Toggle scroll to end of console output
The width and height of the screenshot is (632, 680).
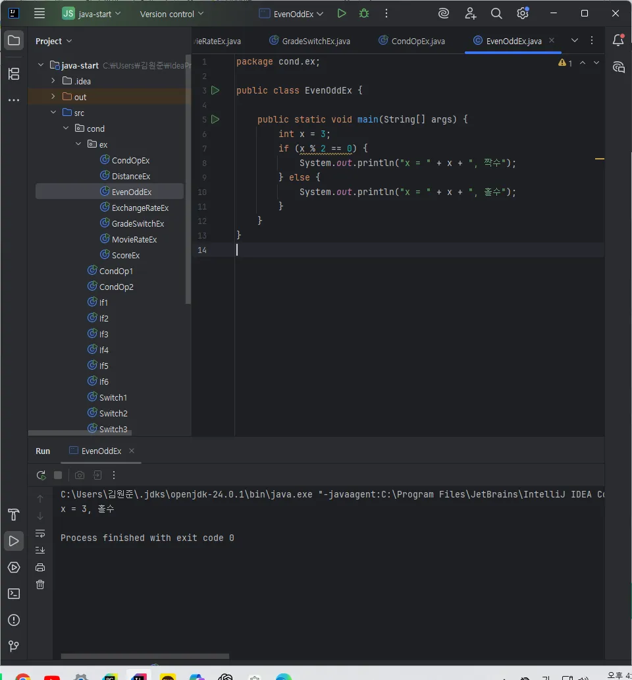click(x=40, y=550)
